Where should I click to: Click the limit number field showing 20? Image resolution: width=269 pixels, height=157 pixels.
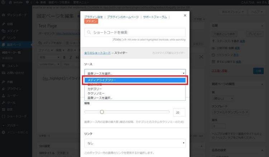[x=179, y=112]
